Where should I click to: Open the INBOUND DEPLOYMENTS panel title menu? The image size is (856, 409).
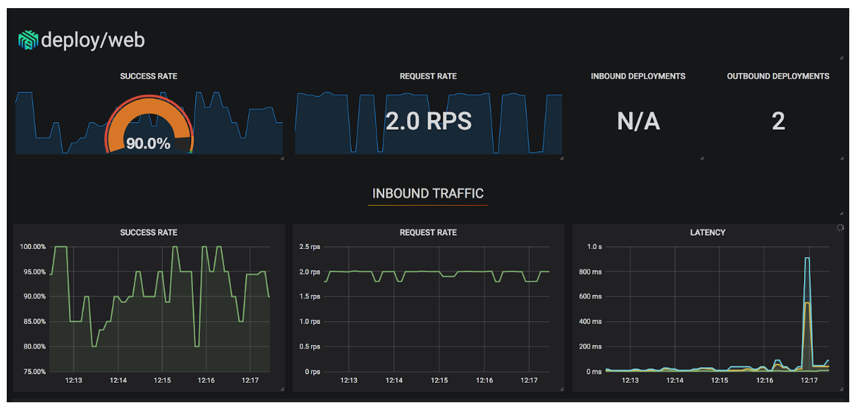[638, 76]
